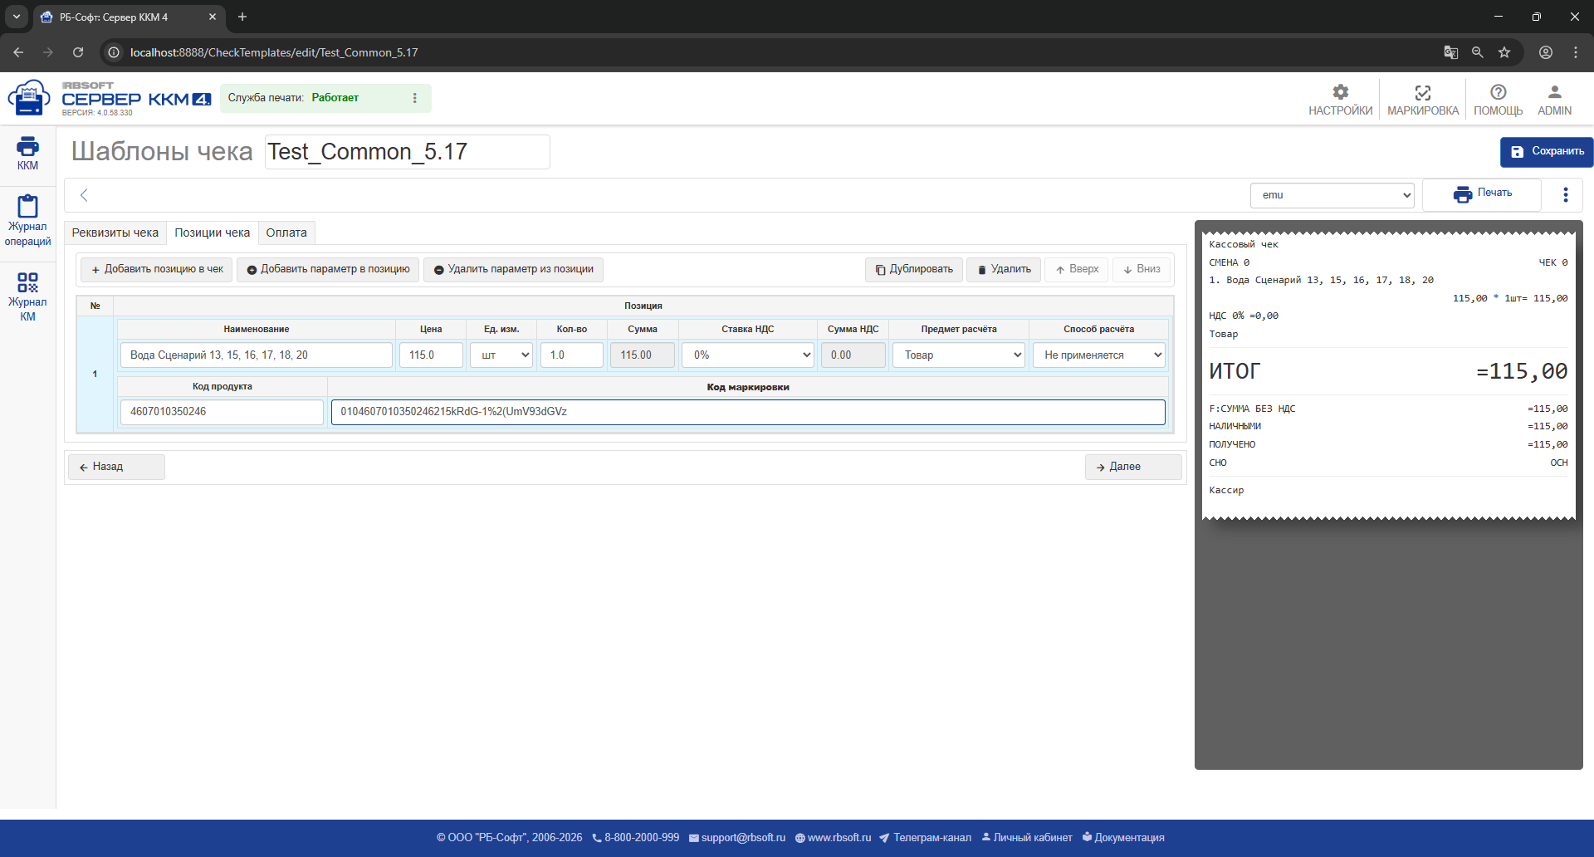Click the ИТОГ line in receipt preview
1594x857 pixels.
[1388, 371]
